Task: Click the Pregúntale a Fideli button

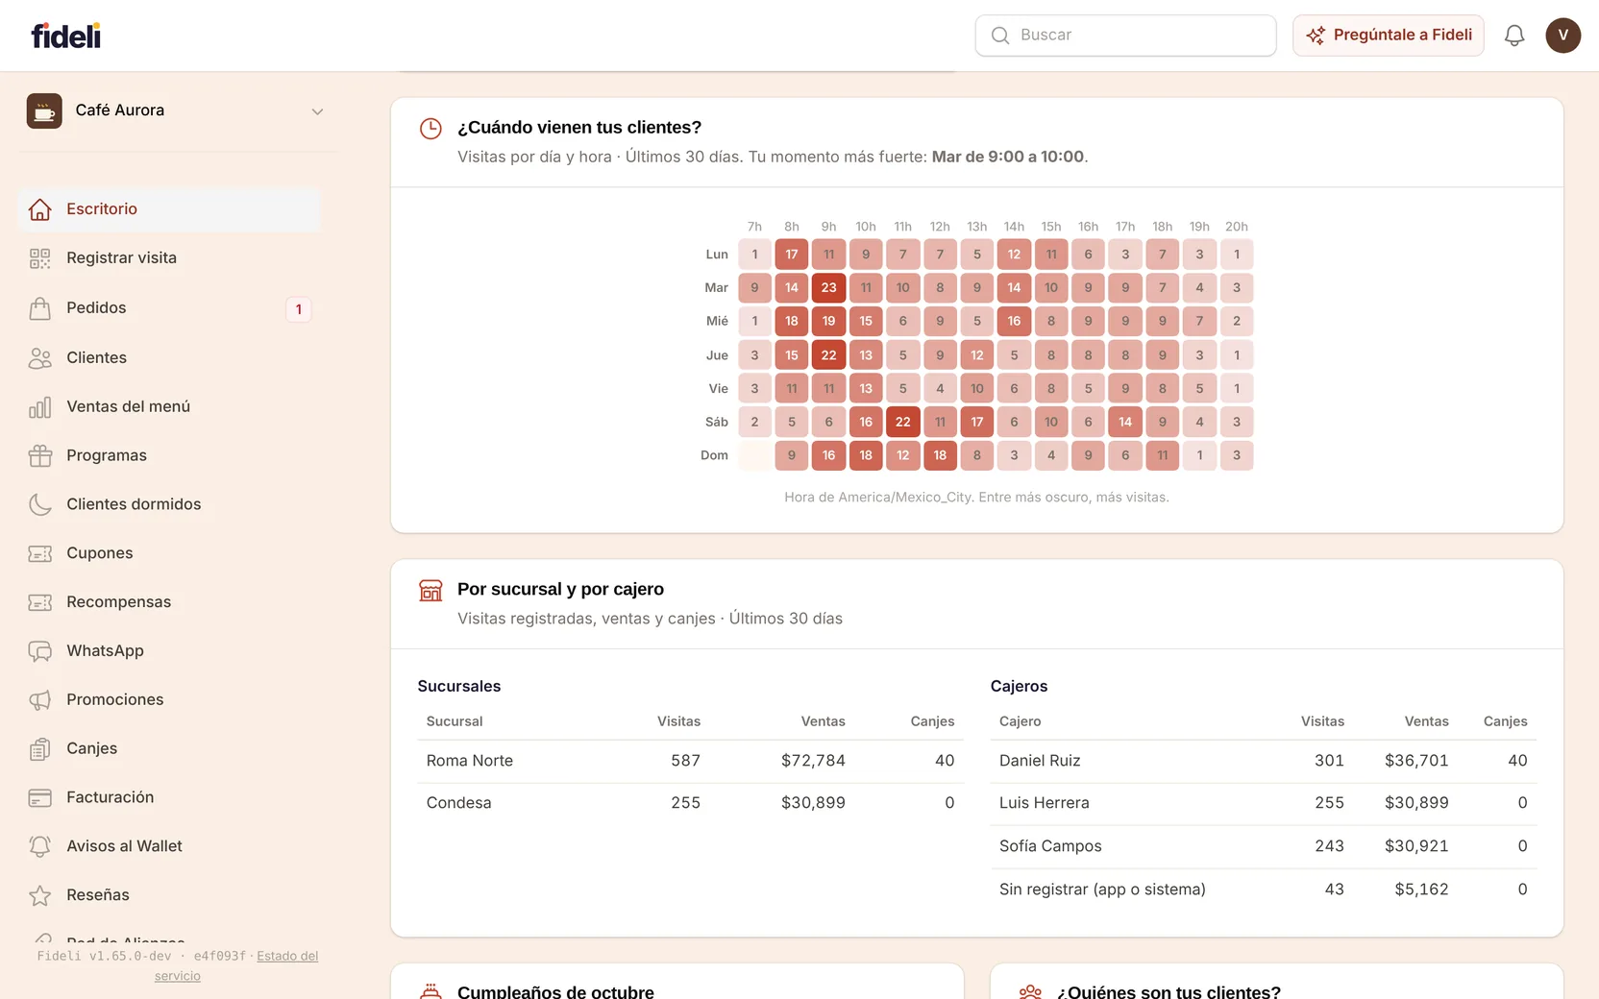Action: [1389, 36]
